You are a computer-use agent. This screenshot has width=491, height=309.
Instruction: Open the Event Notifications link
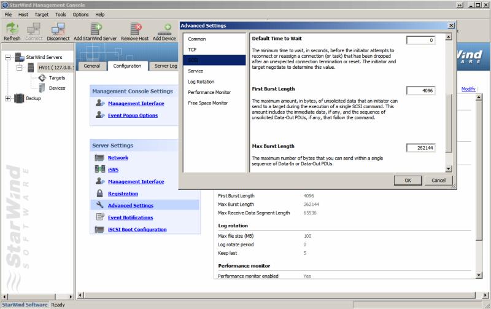[x=130, y=217]
